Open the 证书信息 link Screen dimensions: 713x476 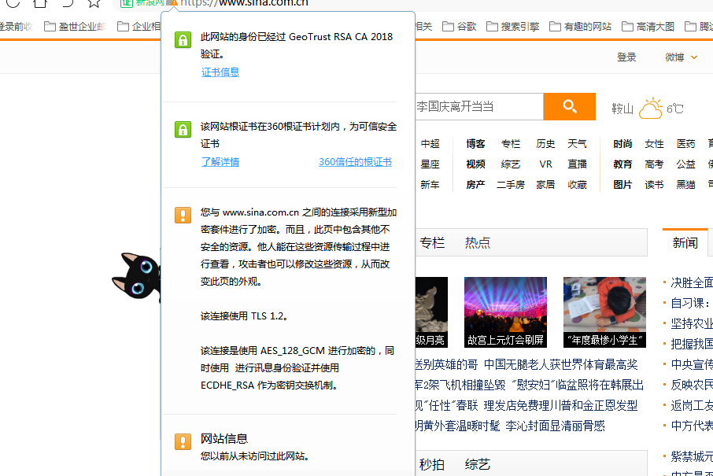pos(220,72)
